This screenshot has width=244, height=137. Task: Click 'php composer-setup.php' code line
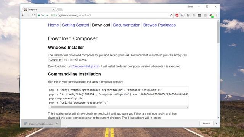[66, 98]
